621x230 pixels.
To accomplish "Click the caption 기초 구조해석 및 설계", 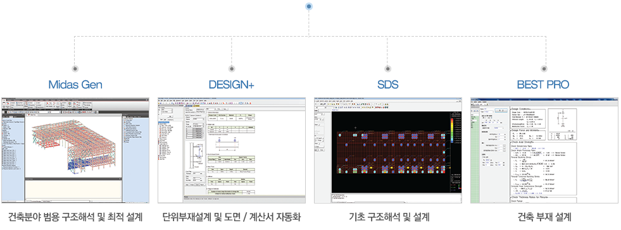I will [x=389, y=217].
